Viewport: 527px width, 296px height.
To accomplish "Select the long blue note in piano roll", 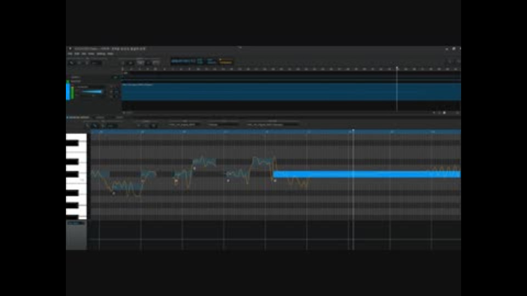I will (367, 174).
